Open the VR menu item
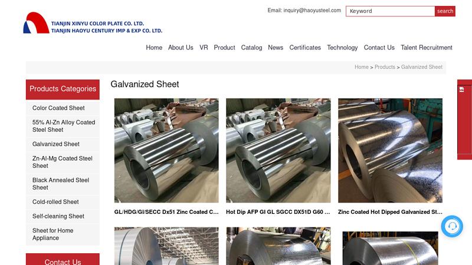This screenshot has height=265, width=472. pos(204,48)
